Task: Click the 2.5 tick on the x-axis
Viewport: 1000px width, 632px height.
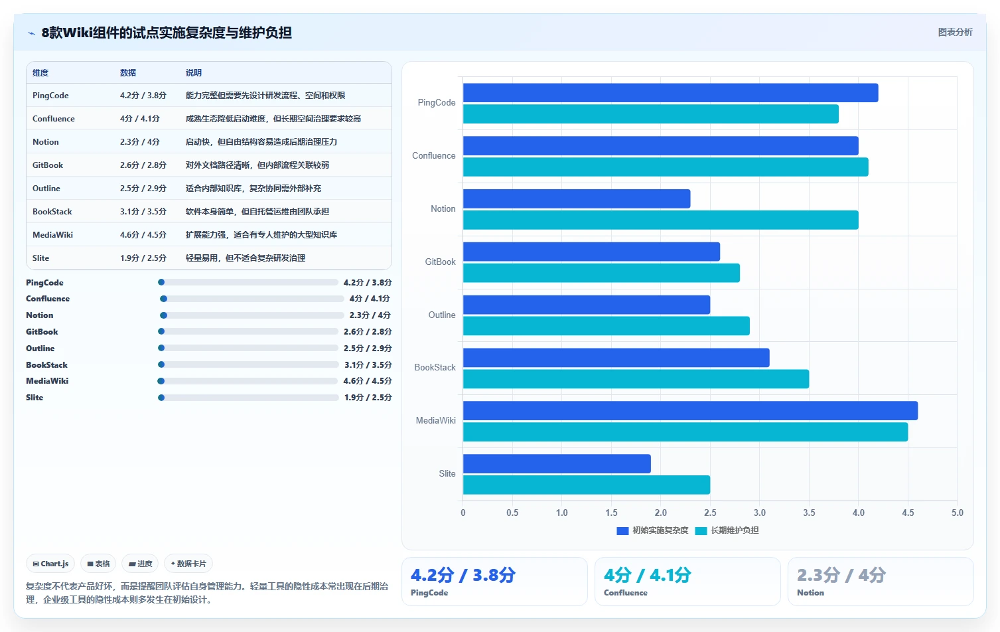Action: pos(710,513)
